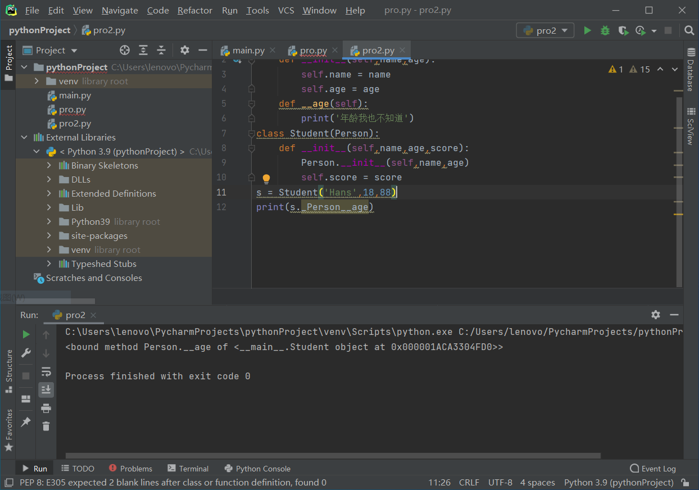Open Search Everywhere magnifier icon
The width and height of the screenshot is (699, 490).
pyautogui.click(x=689, y=30)
